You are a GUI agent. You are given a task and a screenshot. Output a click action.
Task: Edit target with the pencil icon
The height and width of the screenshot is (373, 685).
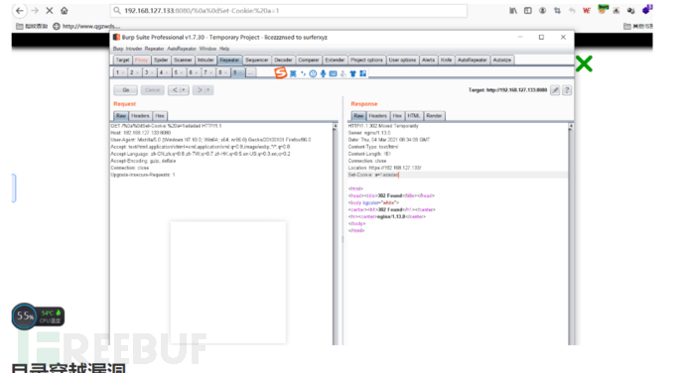(555, 90)
